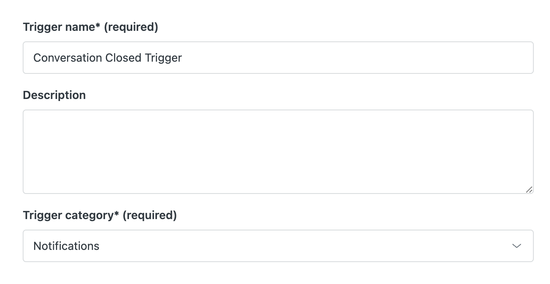Click the "Description" field label
The width and height of the screenshot is (550, 284).
pyautogui.click(x=54, y=95)
